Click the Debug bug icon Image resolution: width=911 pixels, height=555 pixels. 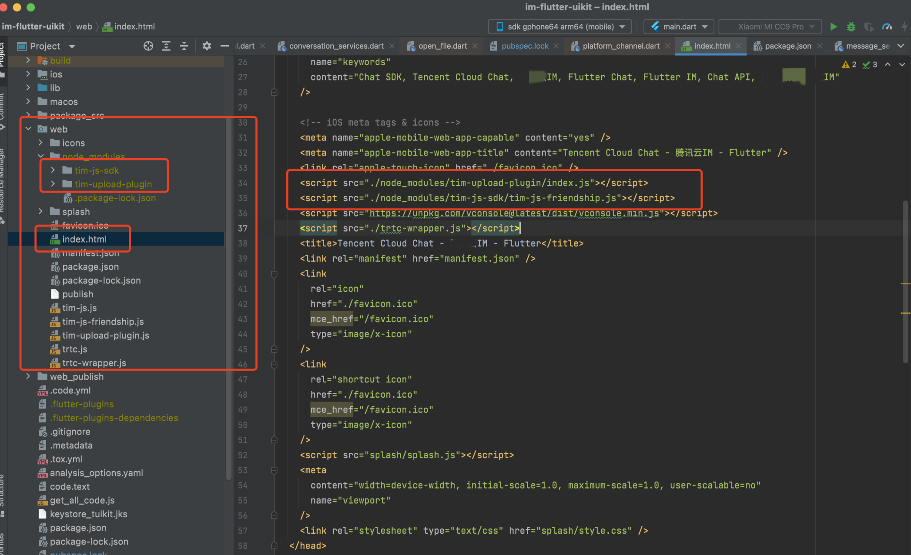coord(851,27)
